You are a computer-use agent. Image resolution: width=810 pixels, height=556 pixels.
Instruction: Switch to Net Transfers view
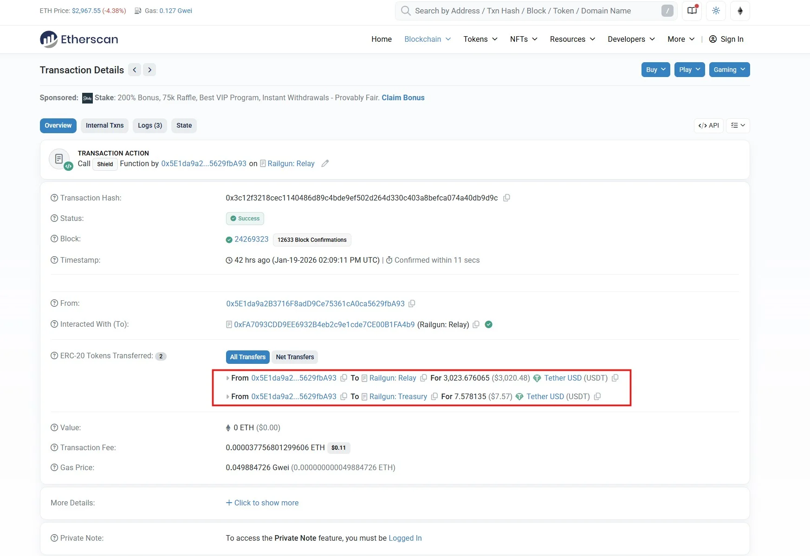[x=295, y=357]
